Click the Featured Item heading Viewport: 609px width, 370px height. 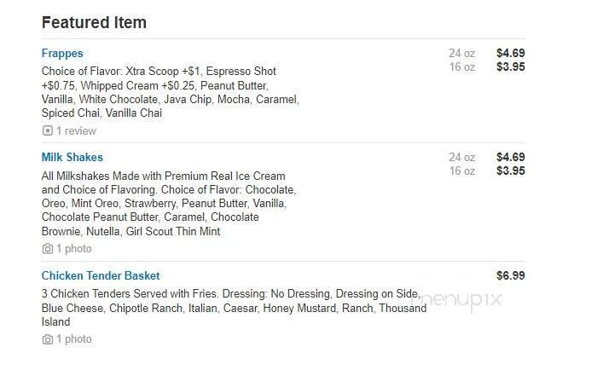click(x=94, y=23)
